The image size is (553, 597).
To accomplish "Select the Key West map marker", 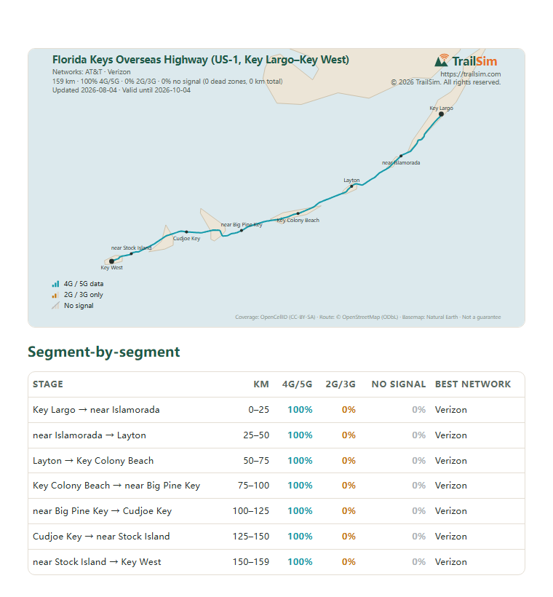I will [111, 261].
